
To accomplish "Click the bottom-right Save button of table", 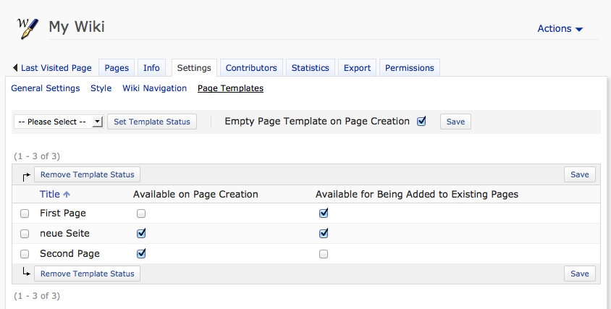I will (x=579, y=274).
